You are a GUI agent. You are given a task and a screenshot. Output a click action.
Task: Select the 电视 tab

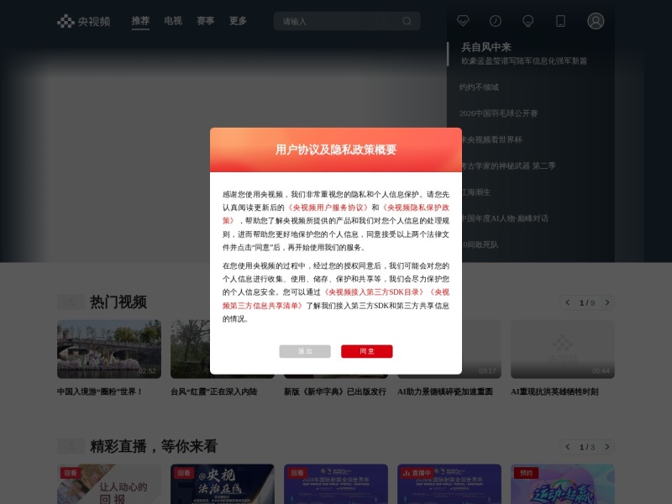click(x=173, y=21)
